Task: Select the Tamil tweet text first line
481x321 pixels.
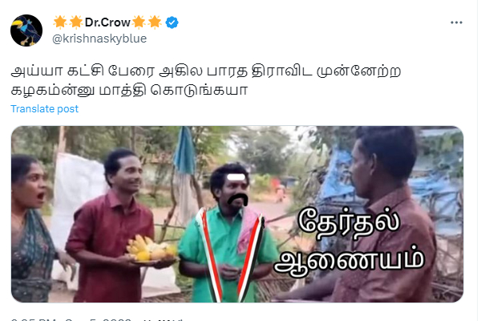Action: tap(206, 71)
